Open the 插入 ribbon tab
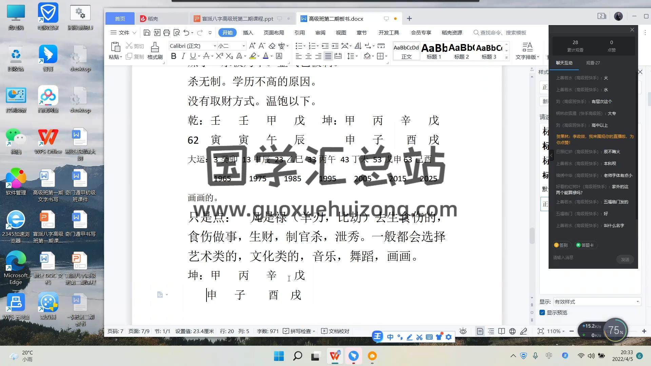Screen dimensions: 651x366 pos(248,33)
